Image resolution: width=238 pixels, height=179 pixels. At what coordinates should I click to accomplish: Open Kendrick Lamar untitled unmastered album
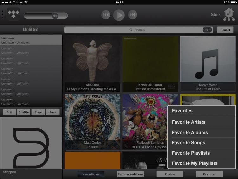point(150,64)
